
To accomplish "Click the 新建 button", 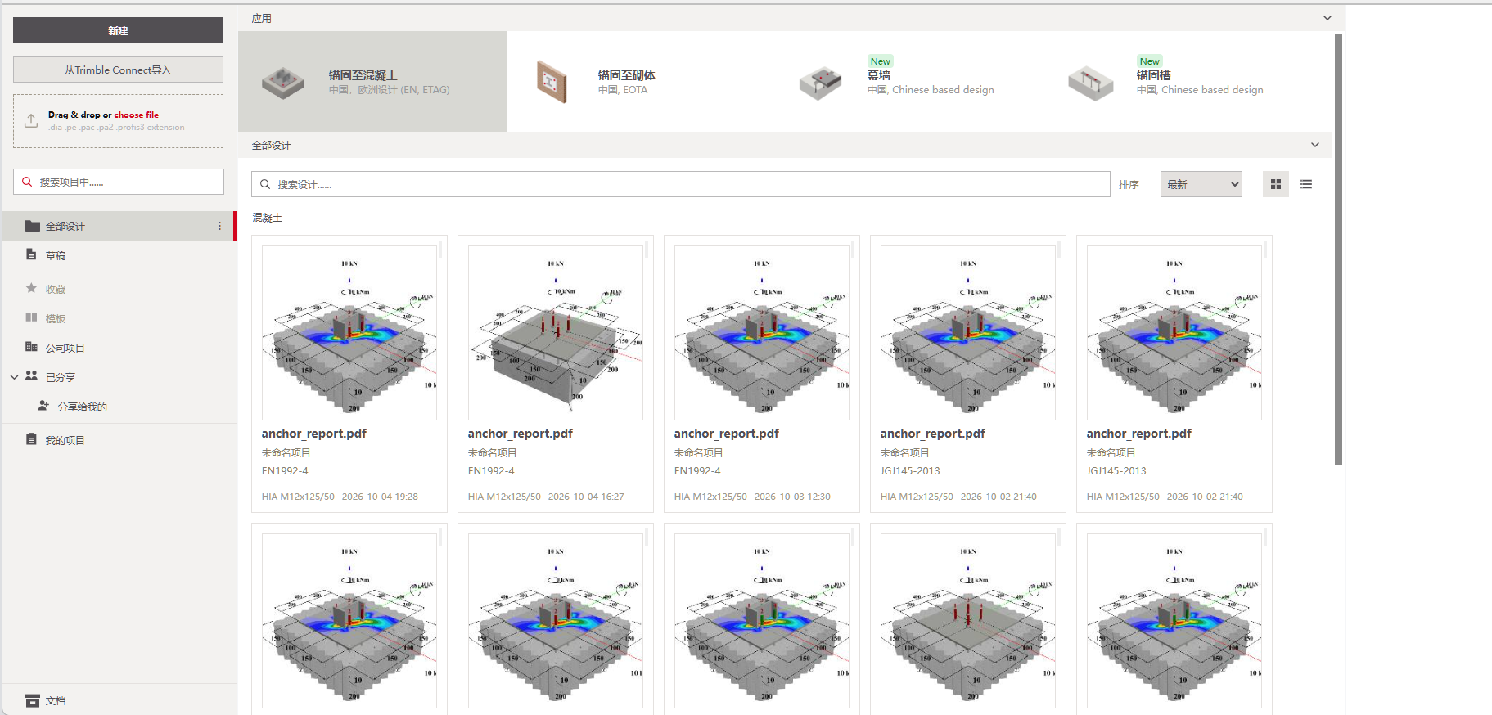I will point(118,30).
